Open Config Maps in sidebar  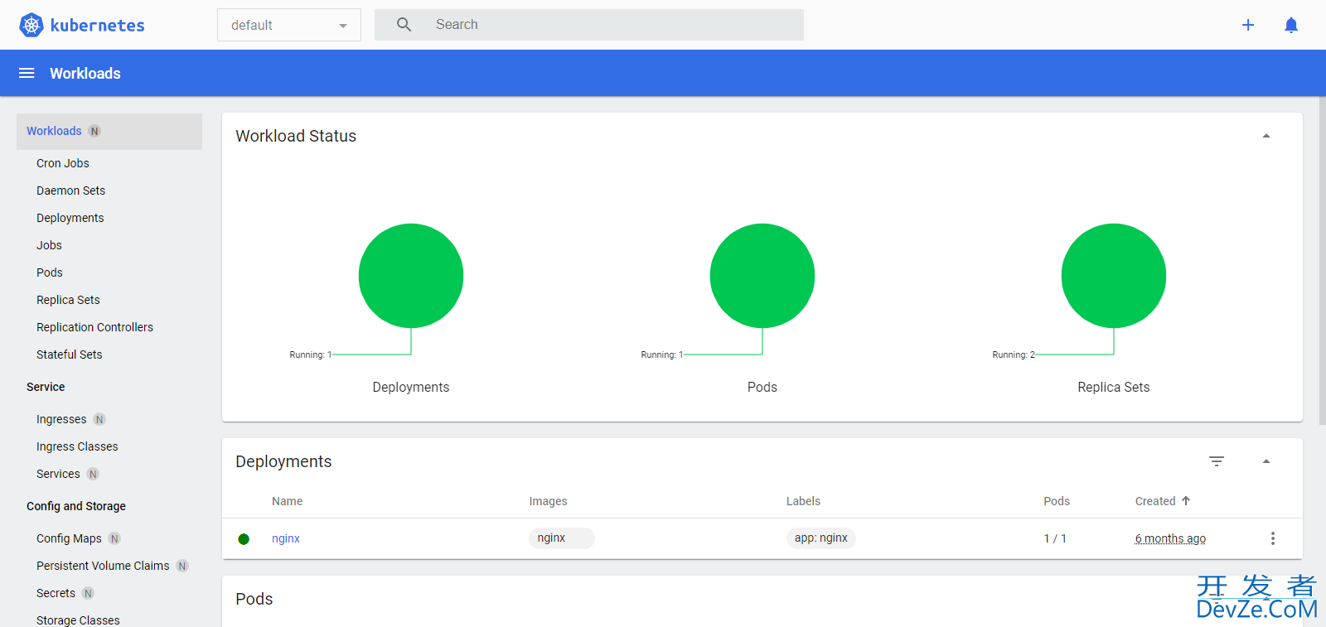coord(69,538)
